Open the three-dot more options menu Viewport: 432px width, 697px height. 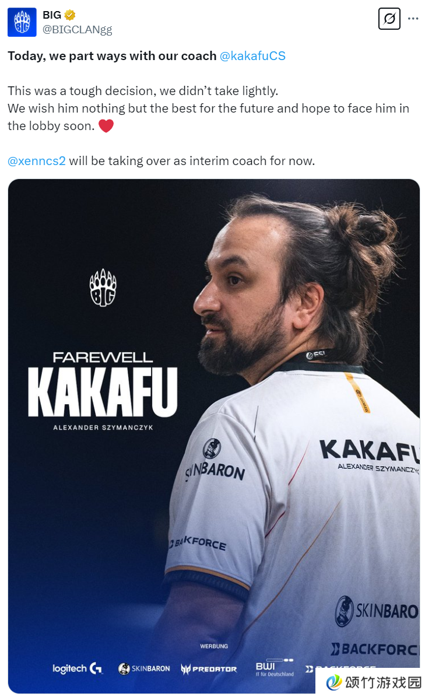tap(413, 19)
